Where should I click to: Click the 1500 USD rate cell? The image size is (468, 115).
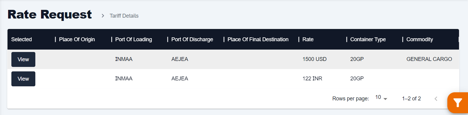coord(314,59)
